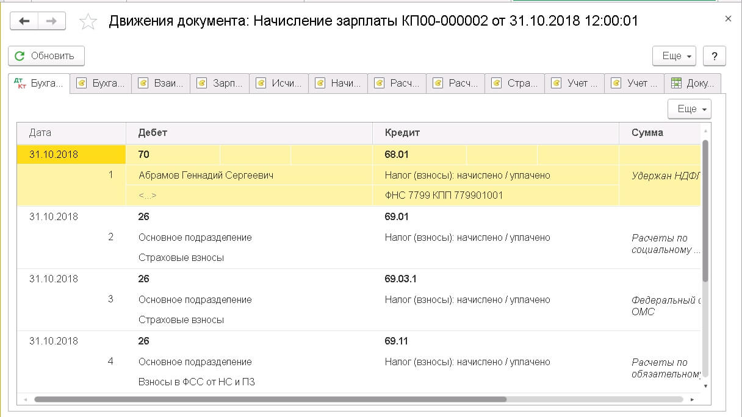This screenshot has width=742, height=417.
Task: Click the ДтКт icon on first tab
Action: pyautogui.click(x=20, y=84)
